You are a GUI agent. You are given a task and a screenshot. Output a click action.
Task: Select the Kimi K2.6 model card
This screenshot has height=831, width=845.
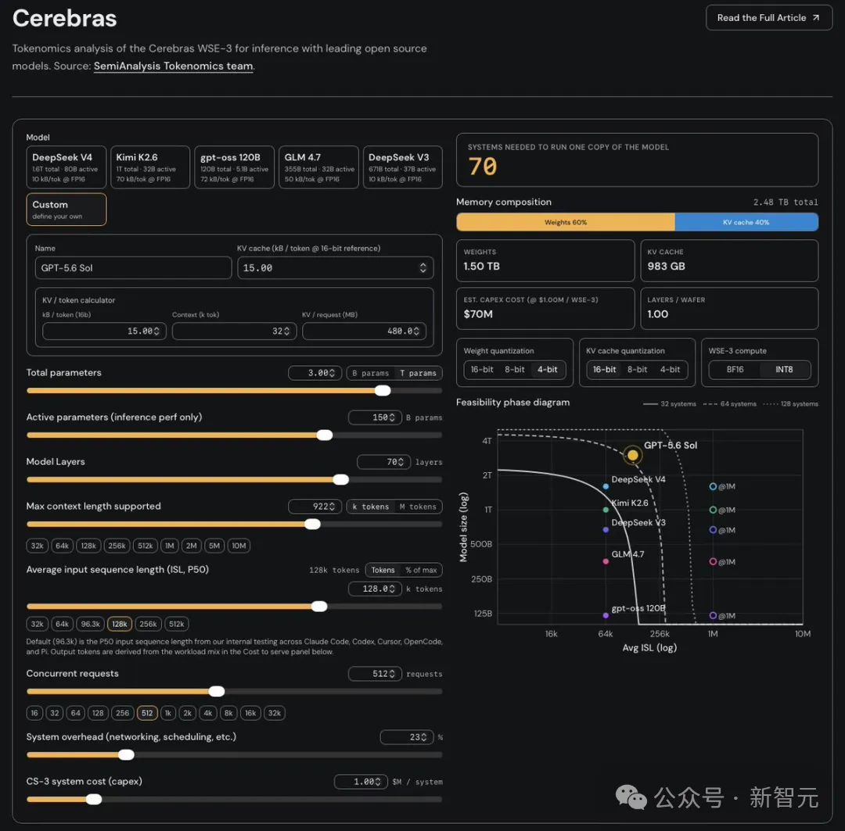click(150, 167)
